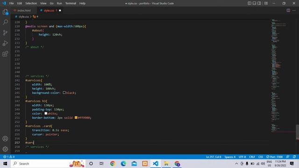Image resolution: width=299 pixels, height=168 pixels.
Task: Click line number 242
Action: point(17,80)
